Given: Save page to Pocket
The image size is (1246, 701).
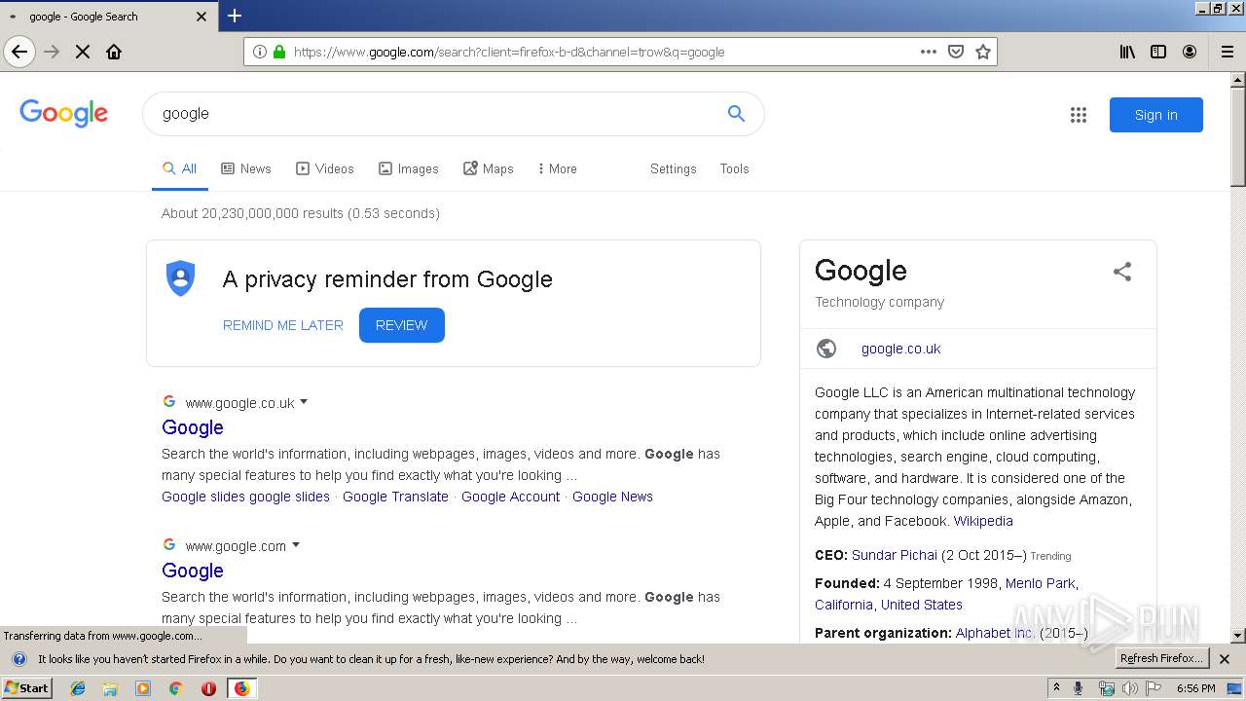Looking at the screenshot, I should pyautogui.click(x=956, y=52).
